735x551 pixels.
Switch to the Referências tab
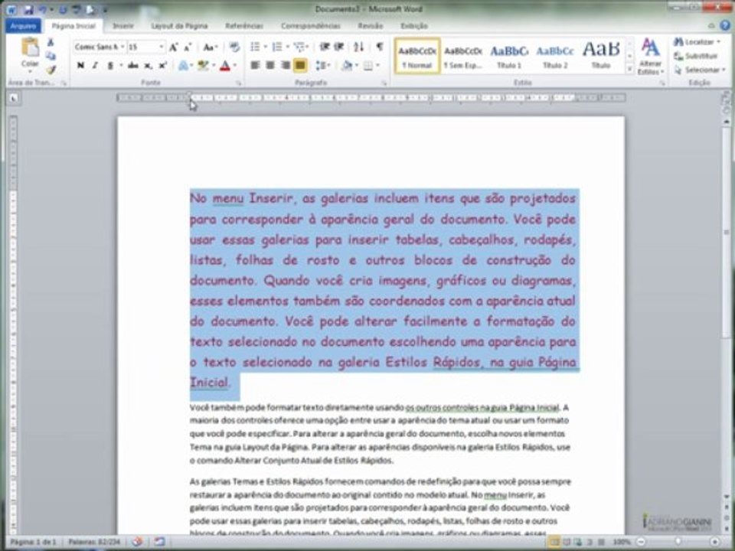tap(244, 26)
